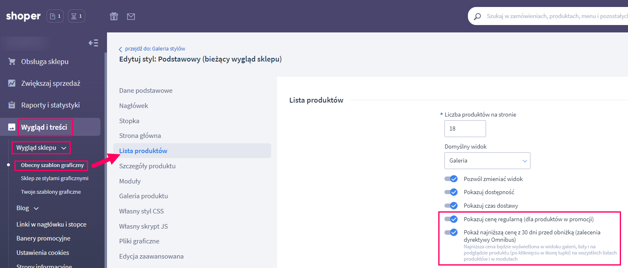Disable Pokazuj cenę regularną switch
Screen dimensions: 628x268
[x=451, y=219]
